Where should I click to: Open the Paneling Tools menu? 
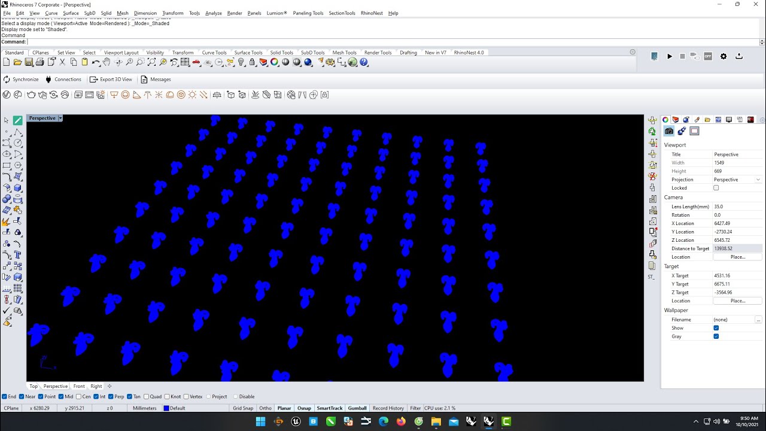pos(308,13)
